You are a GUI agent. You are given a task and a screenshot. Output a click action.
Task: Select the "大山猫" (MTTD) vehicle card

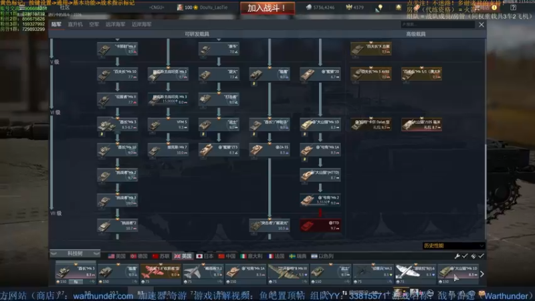click(320, 175)
